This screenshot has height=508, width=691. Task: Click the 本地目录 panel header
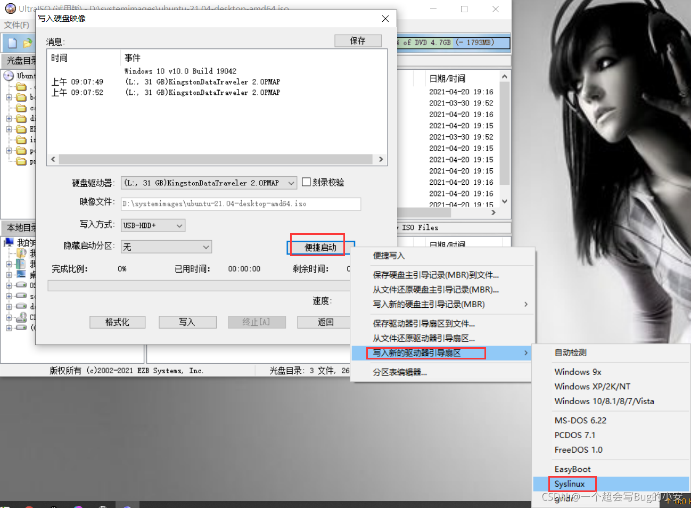tap(20, 228)
